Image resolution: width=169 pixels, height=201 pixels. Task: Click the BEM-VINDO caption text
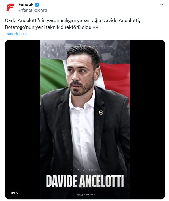[85, 170]
